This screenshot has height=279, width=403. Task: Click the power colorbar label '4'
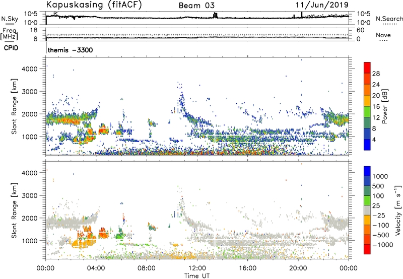[374, 139]
